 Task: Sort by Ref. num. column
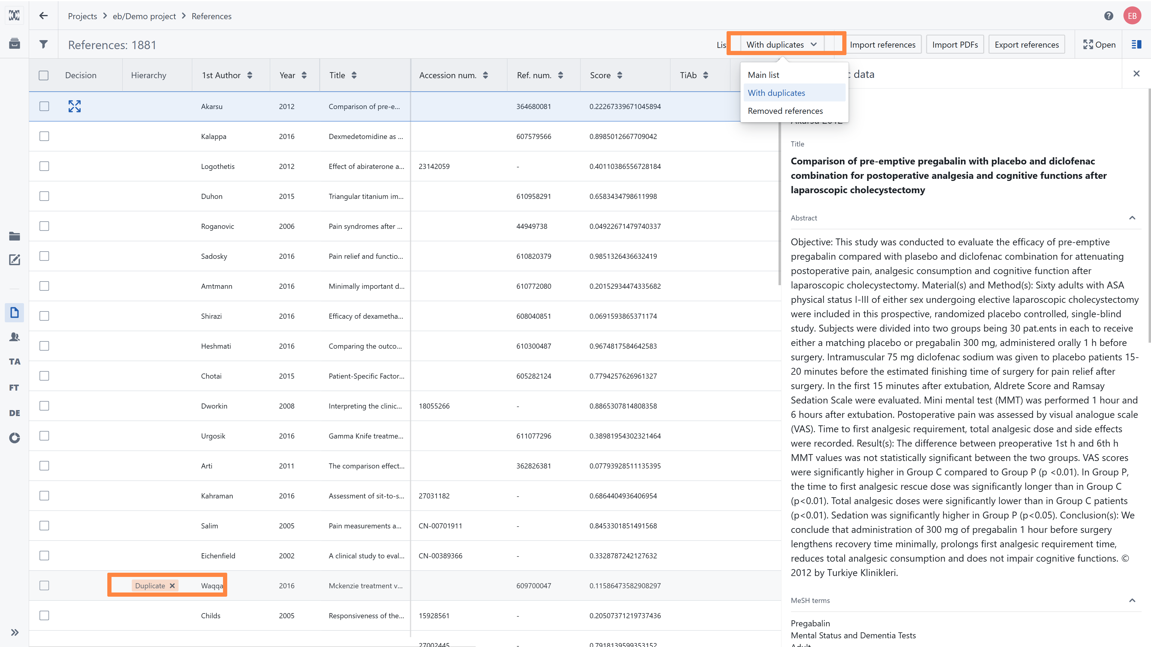[x=560, y=75]
